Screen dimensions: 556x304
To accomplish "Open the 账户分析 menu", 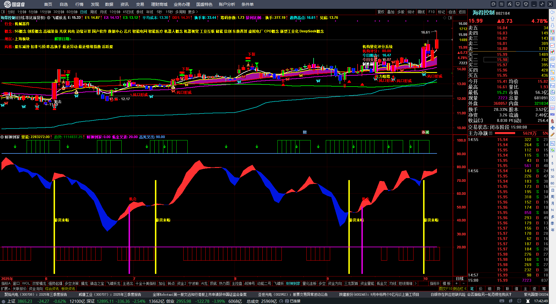I will pos(227,4).
